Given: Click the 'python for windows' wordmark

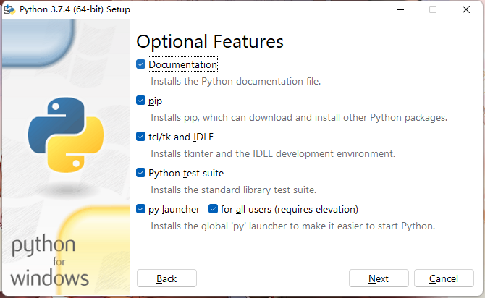Looking at the screenshot, I should [49, 260].
